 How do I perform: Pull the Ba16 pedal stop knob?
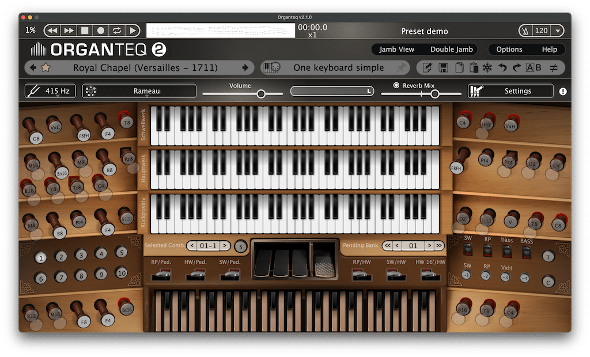click(x=126, y=310)
